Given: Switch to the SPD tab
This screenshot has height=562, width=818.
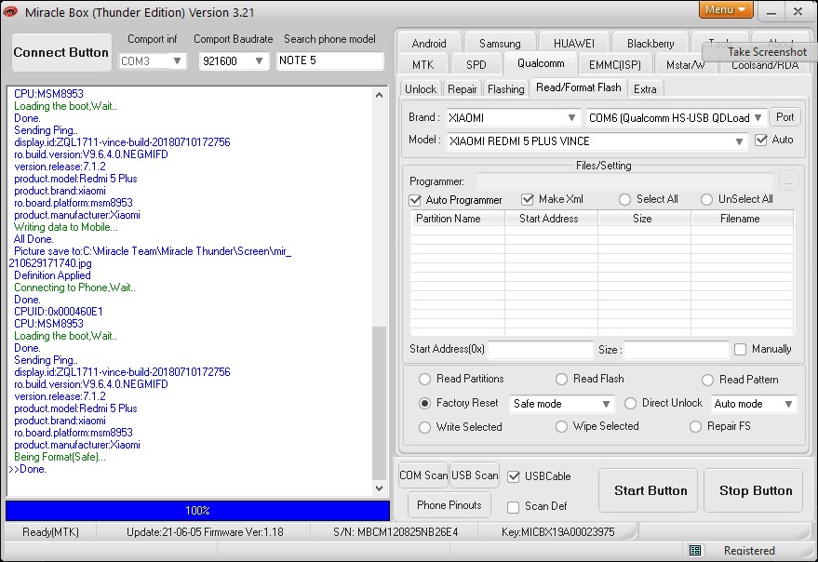Looking at the screenshot, I should pyautogui.click(x=476, y=65).
